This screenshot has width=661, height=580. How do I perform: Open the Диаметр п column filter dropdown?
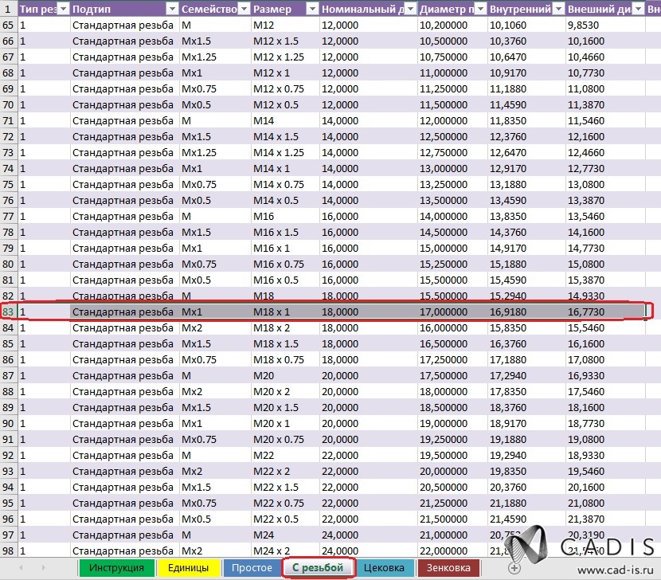pyautogui.click(x=480, y=9)
